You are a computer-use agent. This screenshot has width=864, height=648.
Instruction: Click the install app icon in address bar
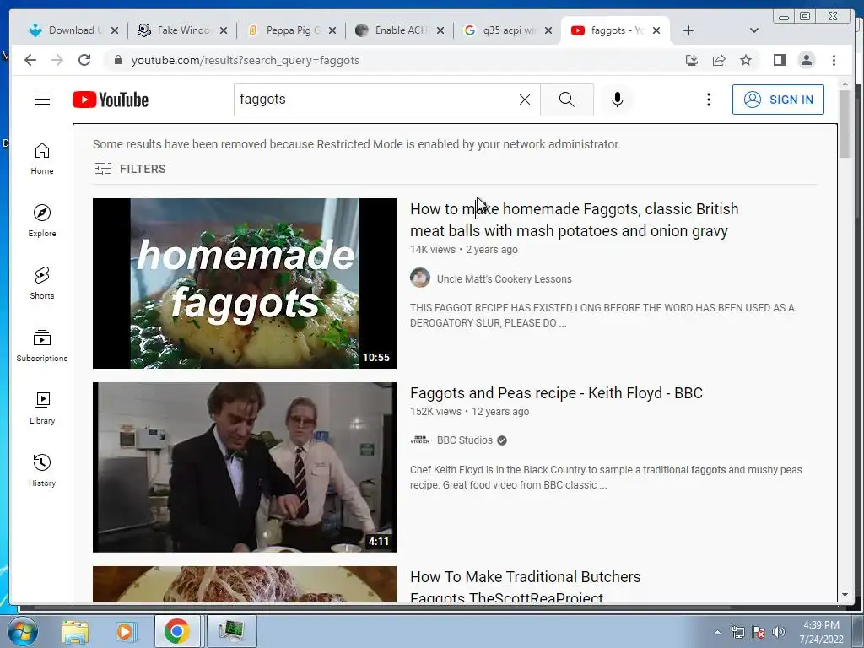(692, 60)
